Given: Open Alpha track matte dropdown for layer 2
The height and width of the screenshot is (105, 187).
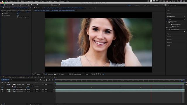Looking at the screenshot, I should point(38,90).
